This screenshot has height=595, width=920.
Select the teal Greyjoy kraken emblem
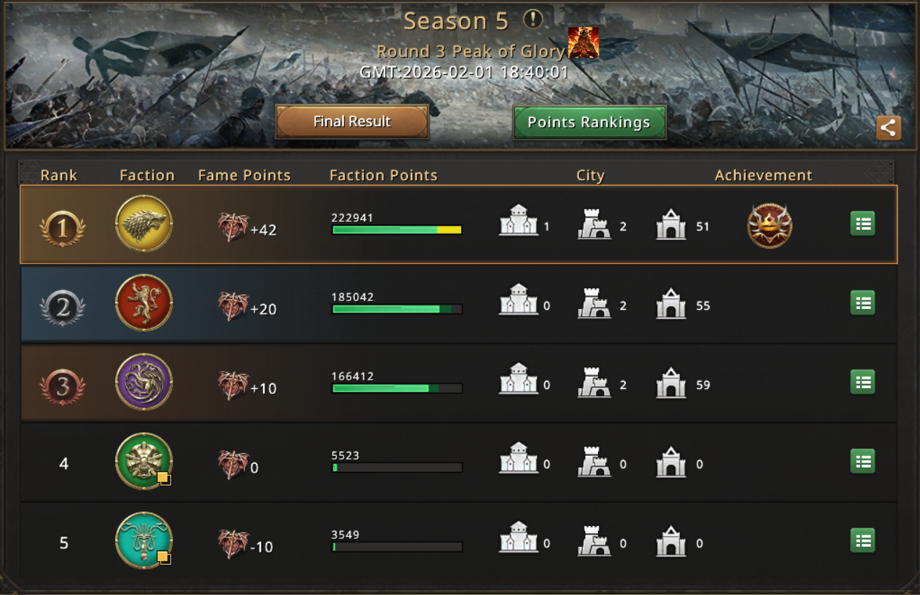tap(143, 540)
